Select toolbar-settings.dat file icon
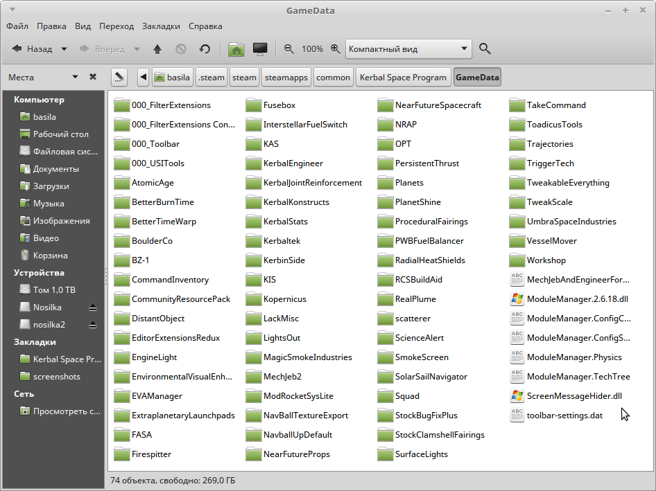Viewport: 656px width, 491px height. tap(517, 416)
